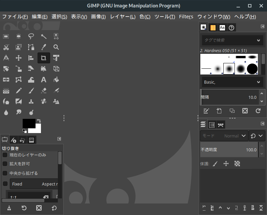Select the Gradient tool
Screen dimensions: 267x215
point(6,91)
